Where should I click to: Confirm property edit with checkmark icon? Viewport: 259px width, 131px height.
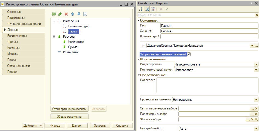[x=167, y=9]
